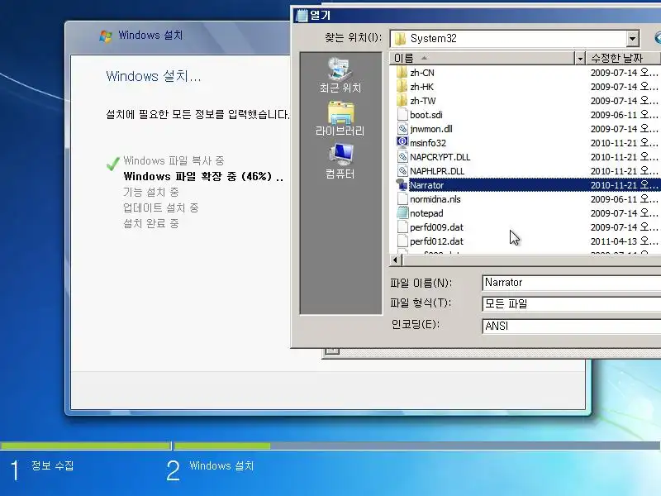Click the 2009-06-11 date of boot.sdi
661x496 pixels.
[x=625, y=115]
